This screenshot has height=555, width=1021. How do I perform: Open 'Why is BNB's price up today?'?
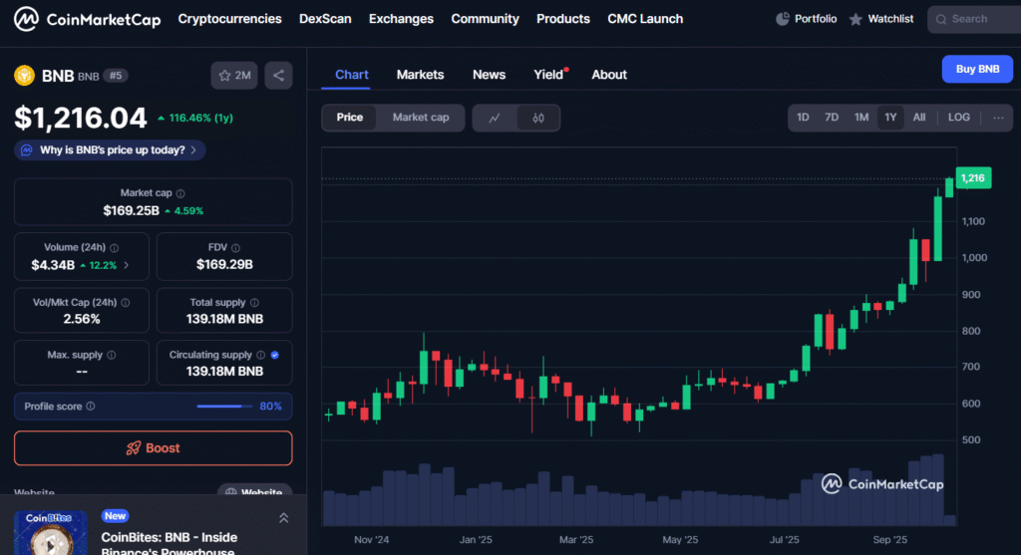coord(110,150)
